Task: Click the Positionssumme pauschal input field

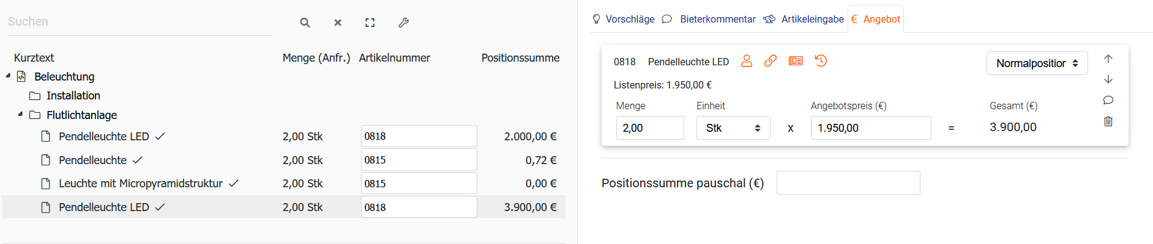Action: pyautogui.click(x=848, y=183)
